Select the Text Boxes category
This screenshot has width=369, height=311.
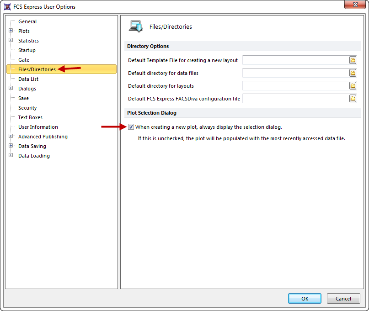coord(30,117)
